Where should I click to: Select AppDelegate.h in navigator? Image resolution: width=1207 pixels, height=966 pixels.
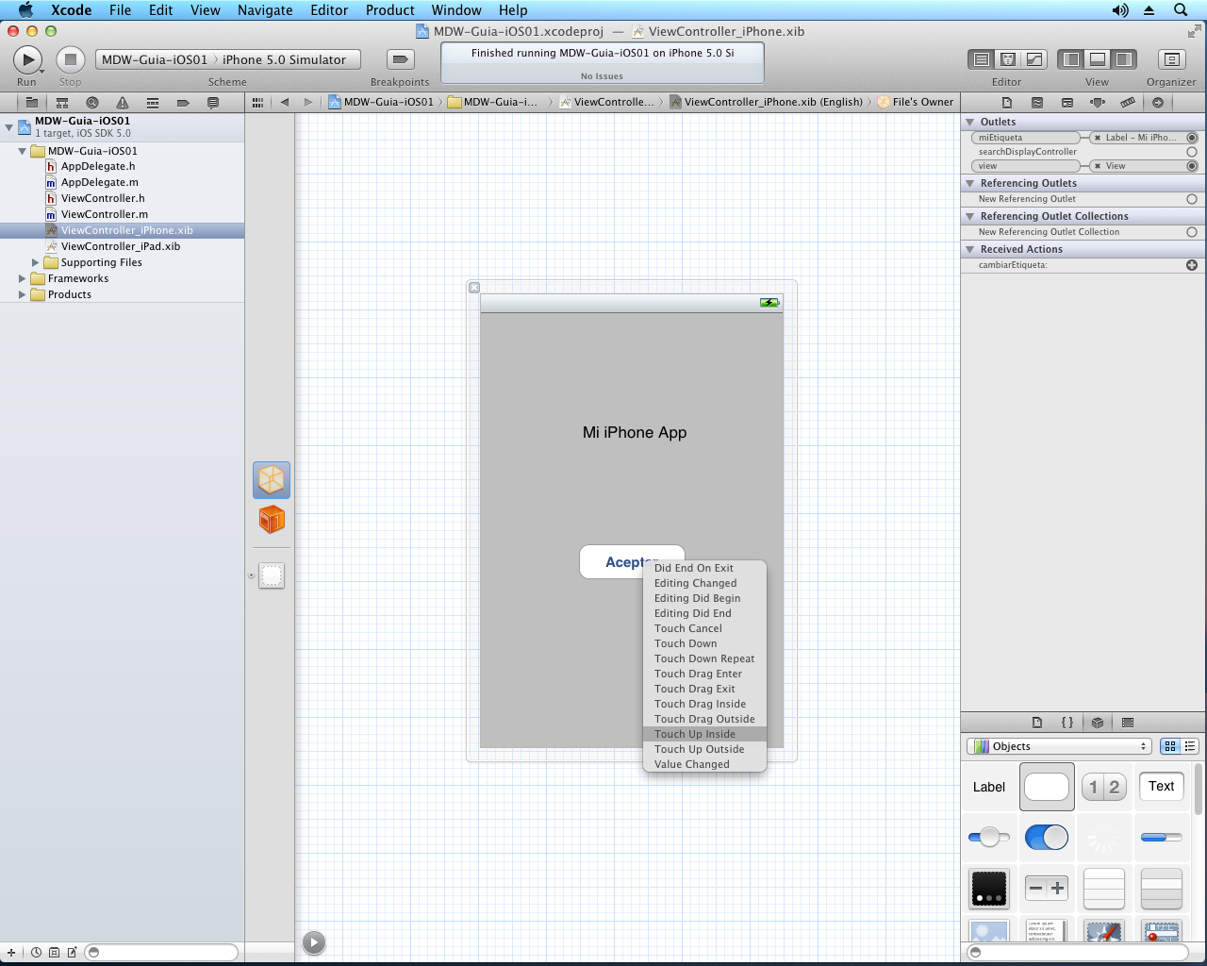98,166
